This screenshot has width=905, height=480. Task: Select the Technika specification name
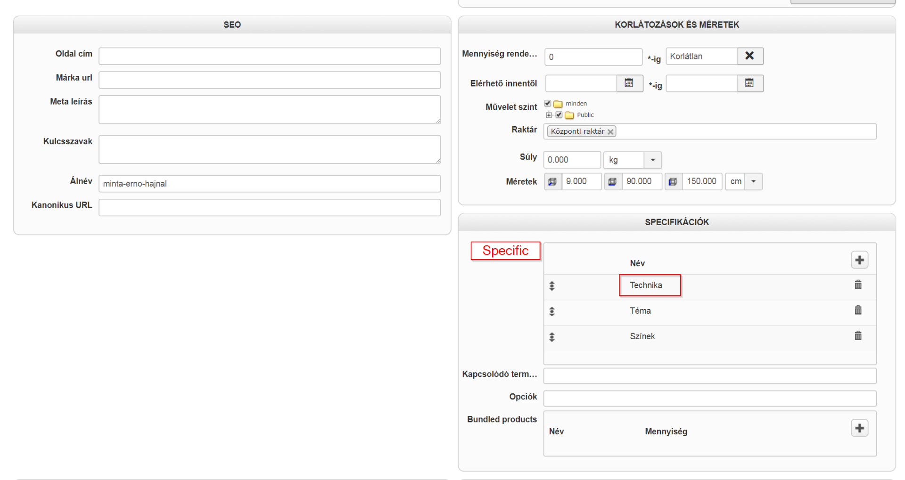point(646,285)
